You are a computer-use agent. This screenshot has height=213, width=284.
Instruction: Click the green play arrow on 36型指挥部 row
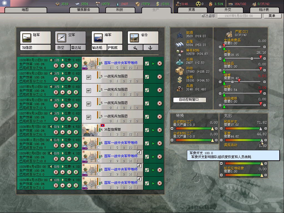click(153, 130)
